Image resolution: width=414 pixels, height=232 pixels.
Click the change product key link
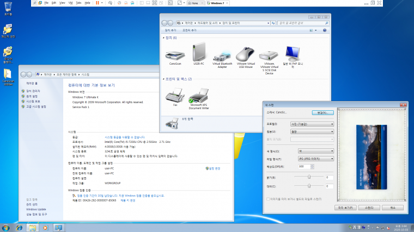128,200
